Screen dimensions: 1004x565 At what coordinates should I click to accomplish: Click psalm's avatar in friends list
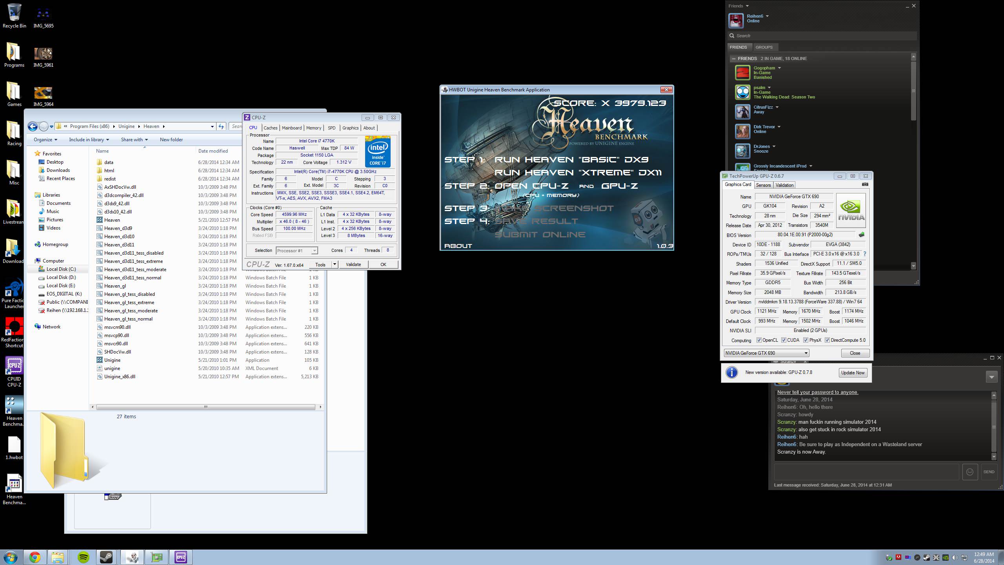pyautogui.click(x=742, y=92)
